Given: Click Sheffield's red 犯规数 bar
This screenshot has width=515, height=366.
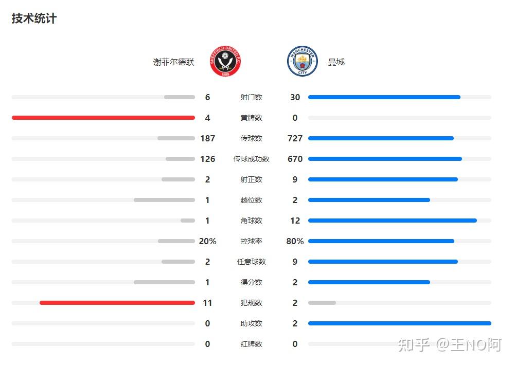Looking at the screenshot, I should pos(117,303).
